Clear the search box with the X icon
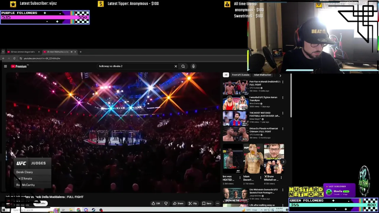Image resolution: width=379 pixels, height=213 pixels. coord(176,66)
